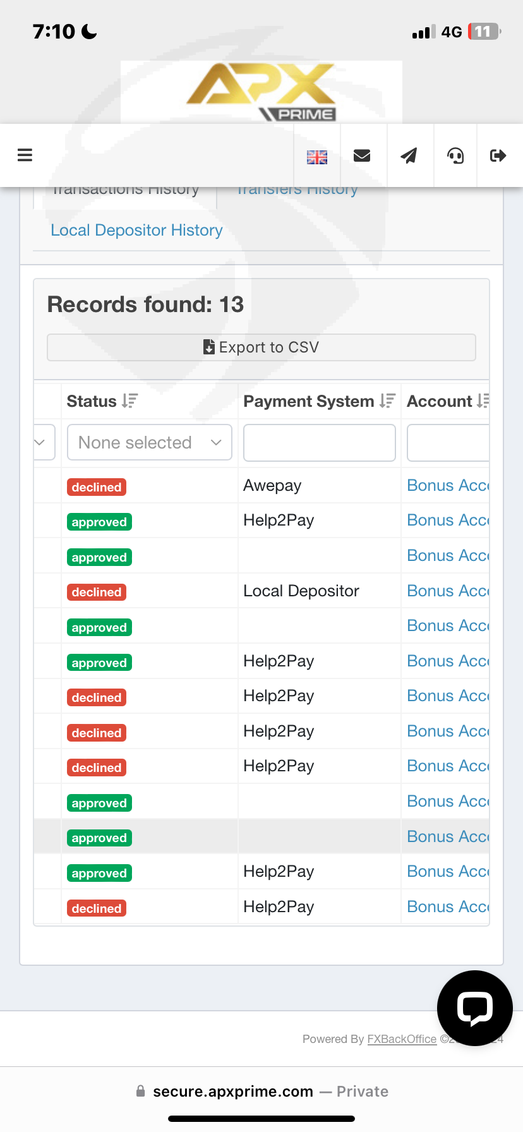This screenshot has height=1132, width=523.
Task: Sort by Payment System column icon
Action: [x=387, y=401]
